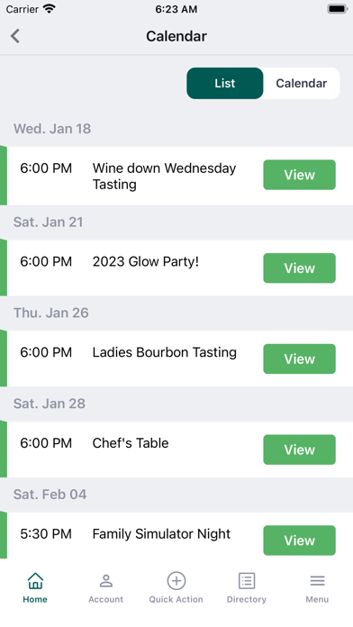Image resolution: width=353 pixels, height=627 pixels.
Task: View Wine down Wednesday Tasting event
Action: coord(299,175)
